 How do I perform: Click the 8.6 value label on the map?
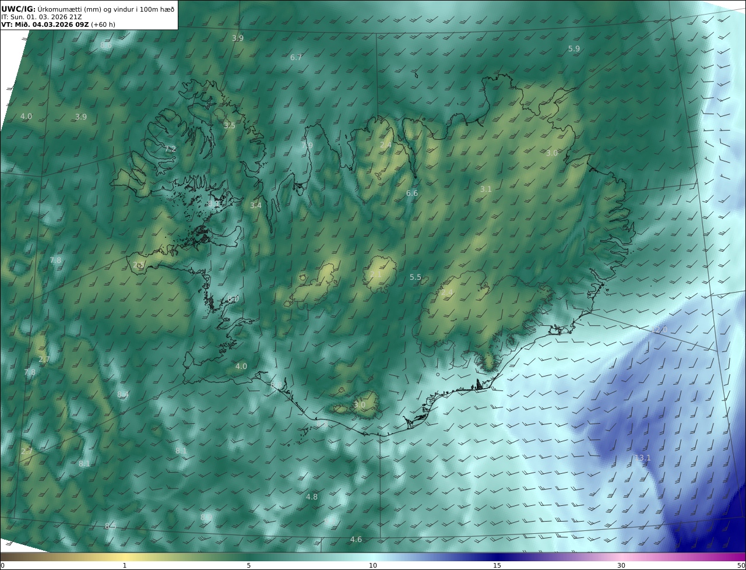tap(106, 45)
